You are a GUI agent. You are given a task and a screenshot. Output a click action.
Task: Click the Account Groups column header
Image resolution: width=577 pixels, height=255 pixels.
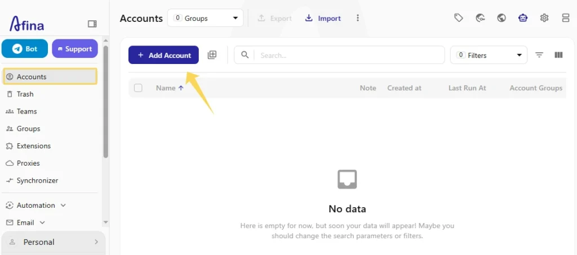(x=536, y=88)
